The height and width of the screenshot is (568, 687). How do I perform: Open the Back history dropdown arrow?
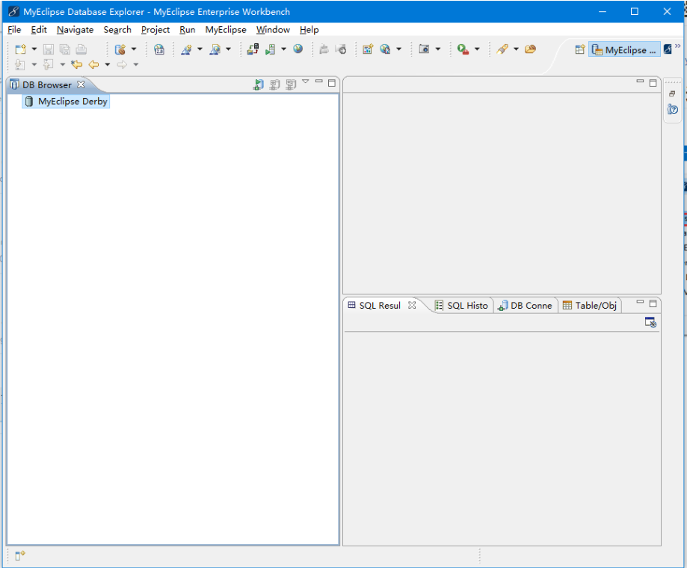[x=107, y=65]
